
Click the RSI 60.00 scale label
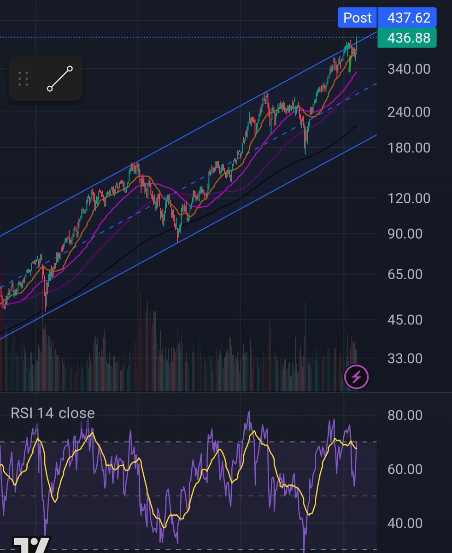405,470
